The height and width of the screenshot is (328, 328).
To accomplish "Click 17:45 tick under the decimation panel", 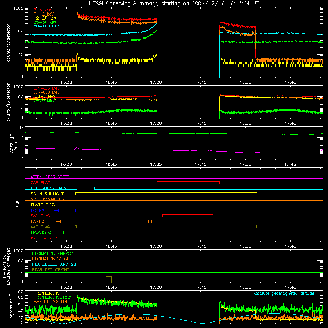I will (x=290, y=287).
